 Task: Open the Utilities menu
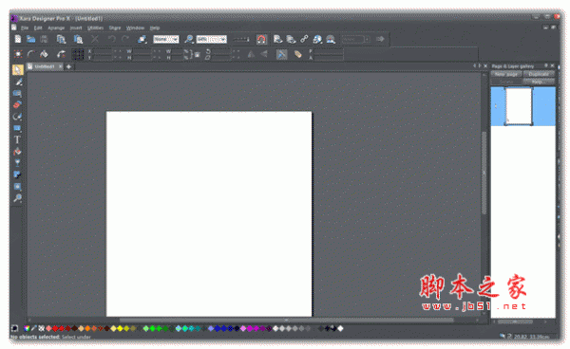point(96,28)
